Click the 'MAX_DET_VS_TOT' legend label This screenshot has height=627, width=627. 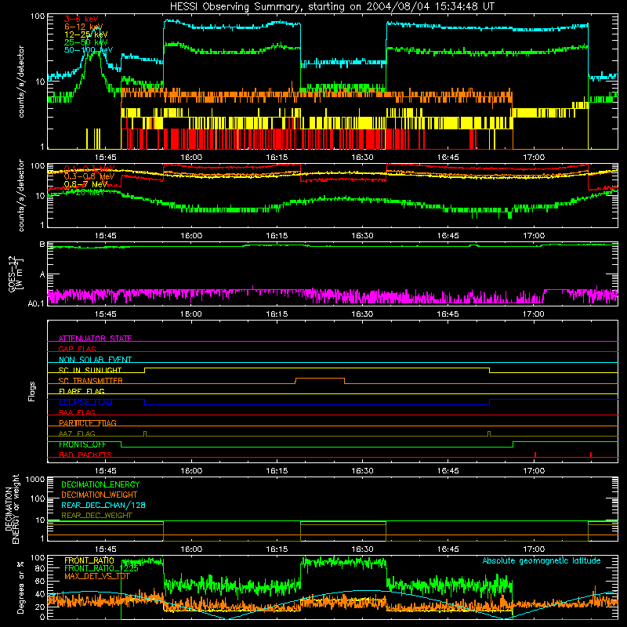point(97,576)
